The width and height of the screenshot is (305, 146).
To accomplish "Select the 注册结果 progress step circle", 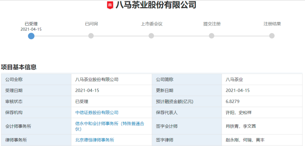I will (x=272, y=36).
